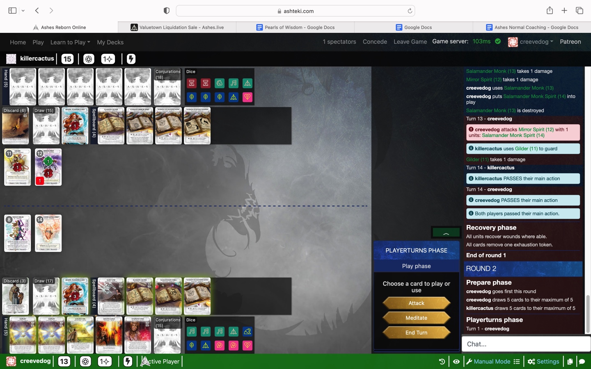591x369 pixels.
Task: Expand your Draw (17) pile
Action: (46, 296)
